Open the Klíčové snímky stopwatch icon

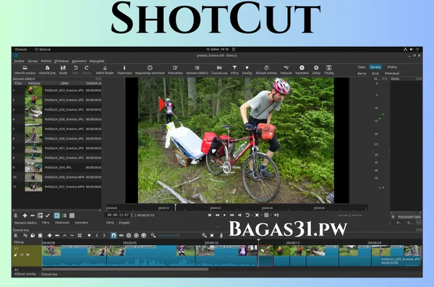pos(266,68)
